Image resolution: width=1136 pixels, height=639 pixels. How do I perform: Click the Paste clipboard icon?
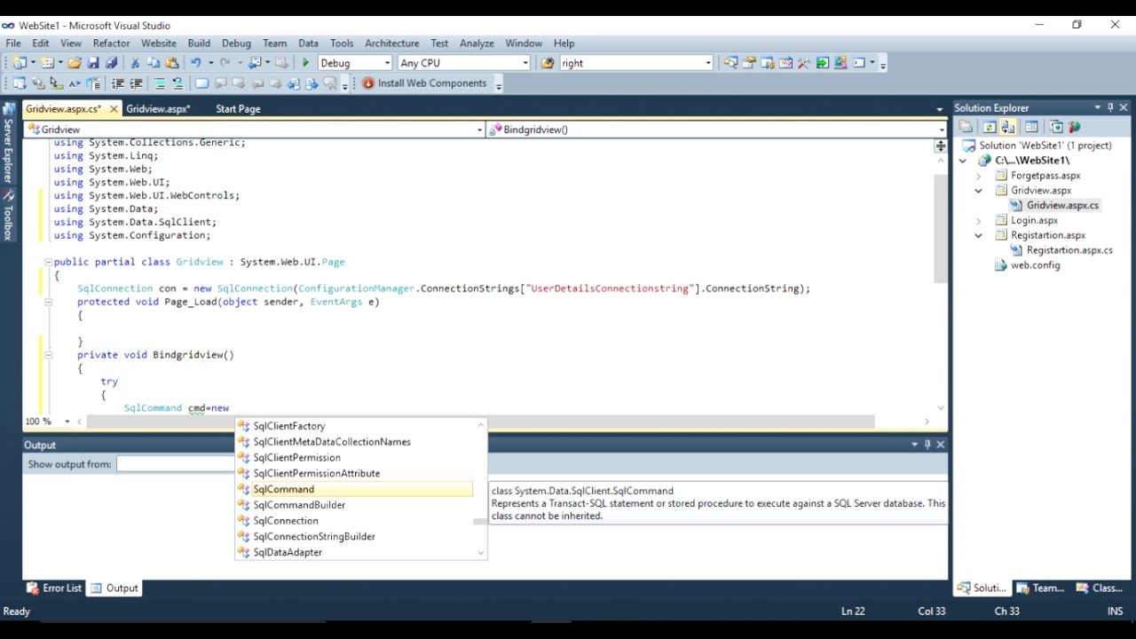point(172,63)
